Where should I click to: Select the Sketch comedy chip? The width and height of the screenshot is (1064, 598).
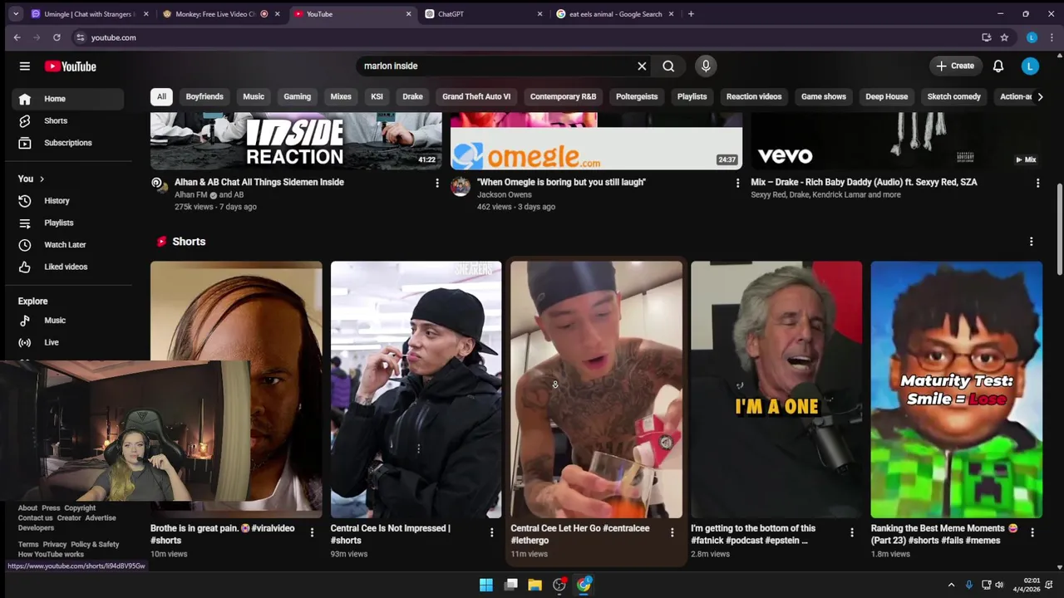tap(954, 96)
